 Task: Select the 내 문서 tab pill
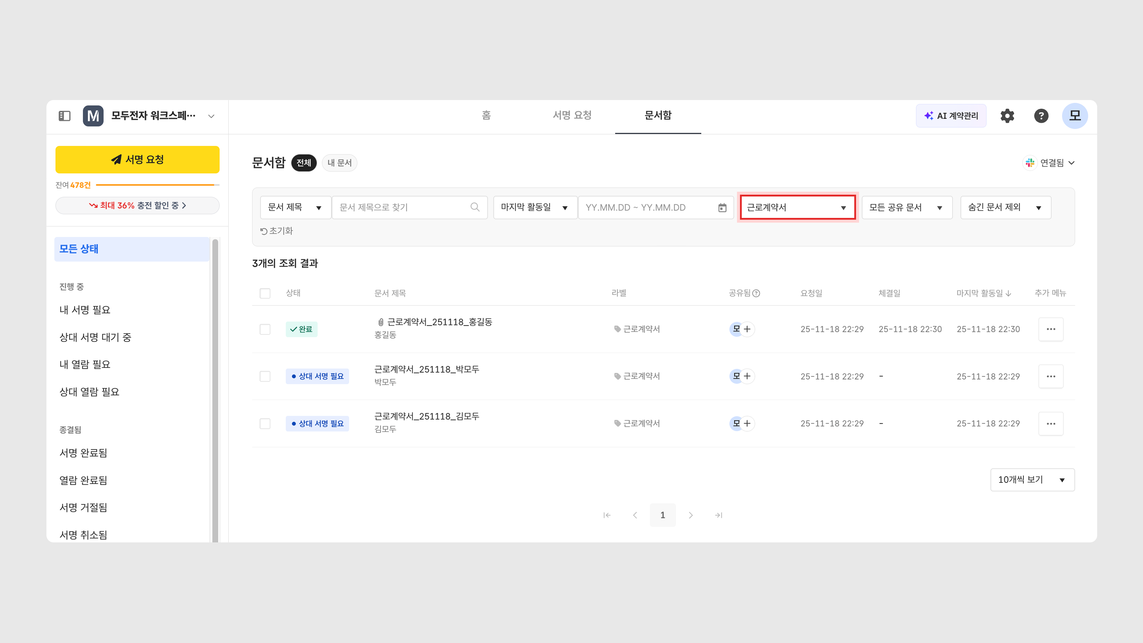[x=339, y=163]
